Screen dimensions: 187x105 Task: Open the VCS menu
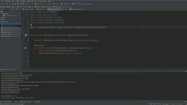[x=40, y=1]
